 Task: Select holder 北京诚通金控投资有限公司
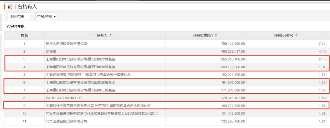click(x=66, y=121)
